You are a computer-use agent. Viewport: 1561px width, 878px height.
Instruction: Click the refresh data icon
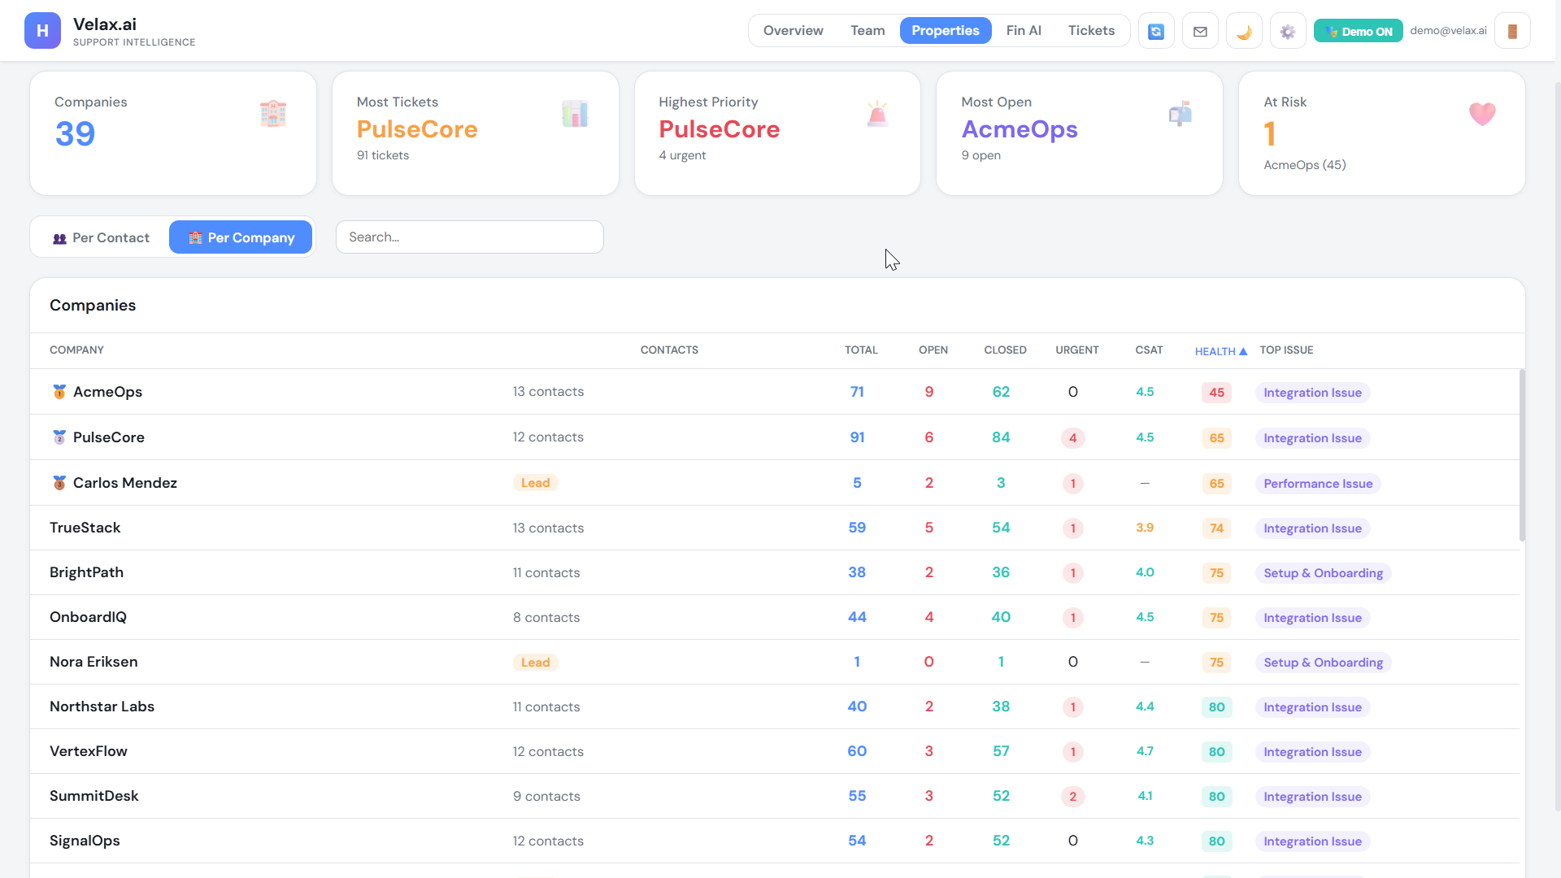point(1156,32)
